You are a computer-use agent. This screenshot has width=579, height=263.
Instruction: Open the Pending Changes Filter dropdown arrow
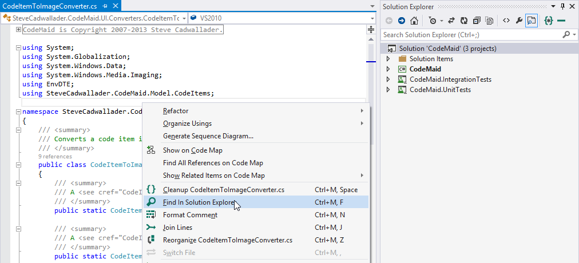[441, 21]
